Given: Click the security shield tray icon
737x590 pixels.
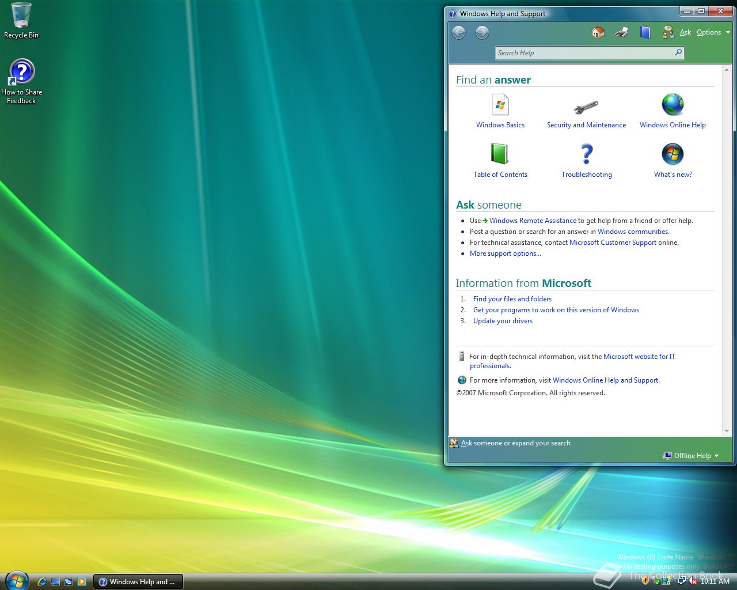Looking at the screenshot, I should click(645, 581).
